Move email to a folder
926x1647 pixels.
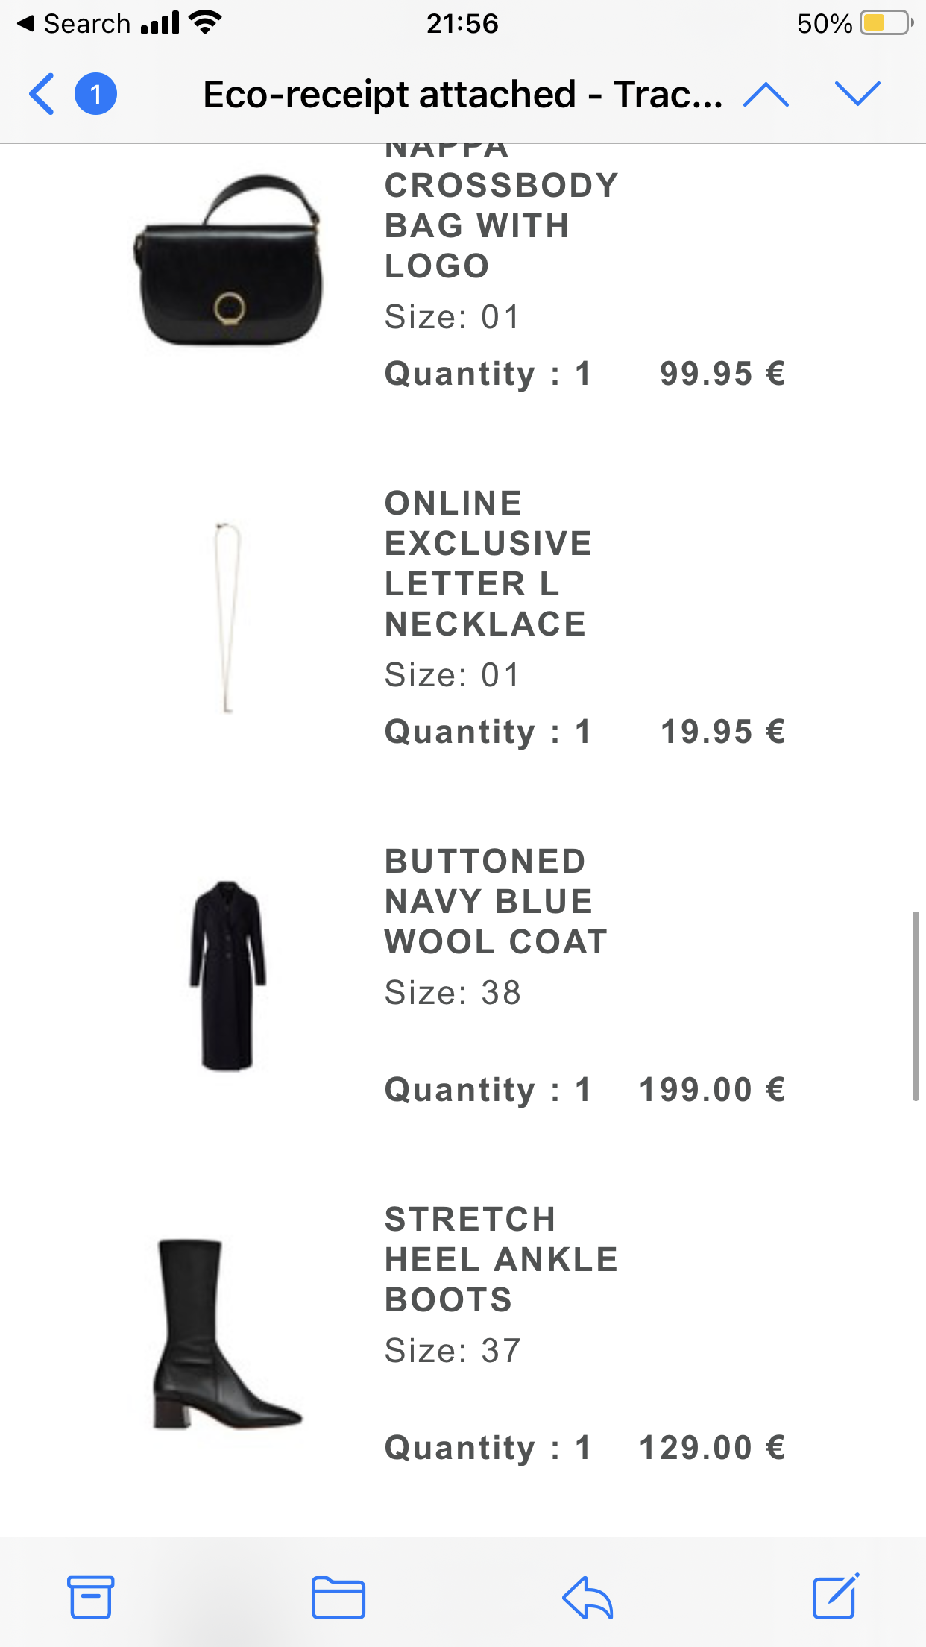338,1597
